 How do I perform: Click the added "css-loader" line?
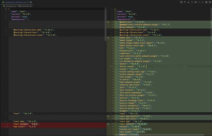tap(131, 59)
